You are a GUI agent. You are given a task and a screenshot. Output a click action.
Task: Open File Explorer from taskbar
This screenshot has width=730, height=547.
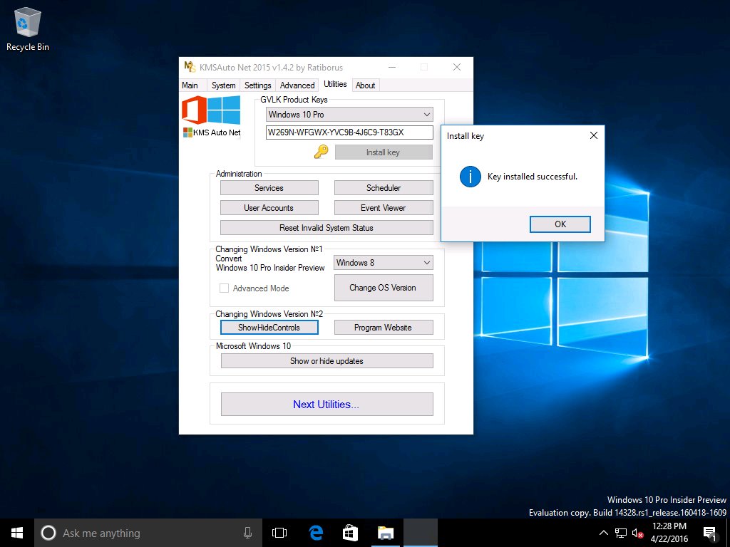point(386,533)
